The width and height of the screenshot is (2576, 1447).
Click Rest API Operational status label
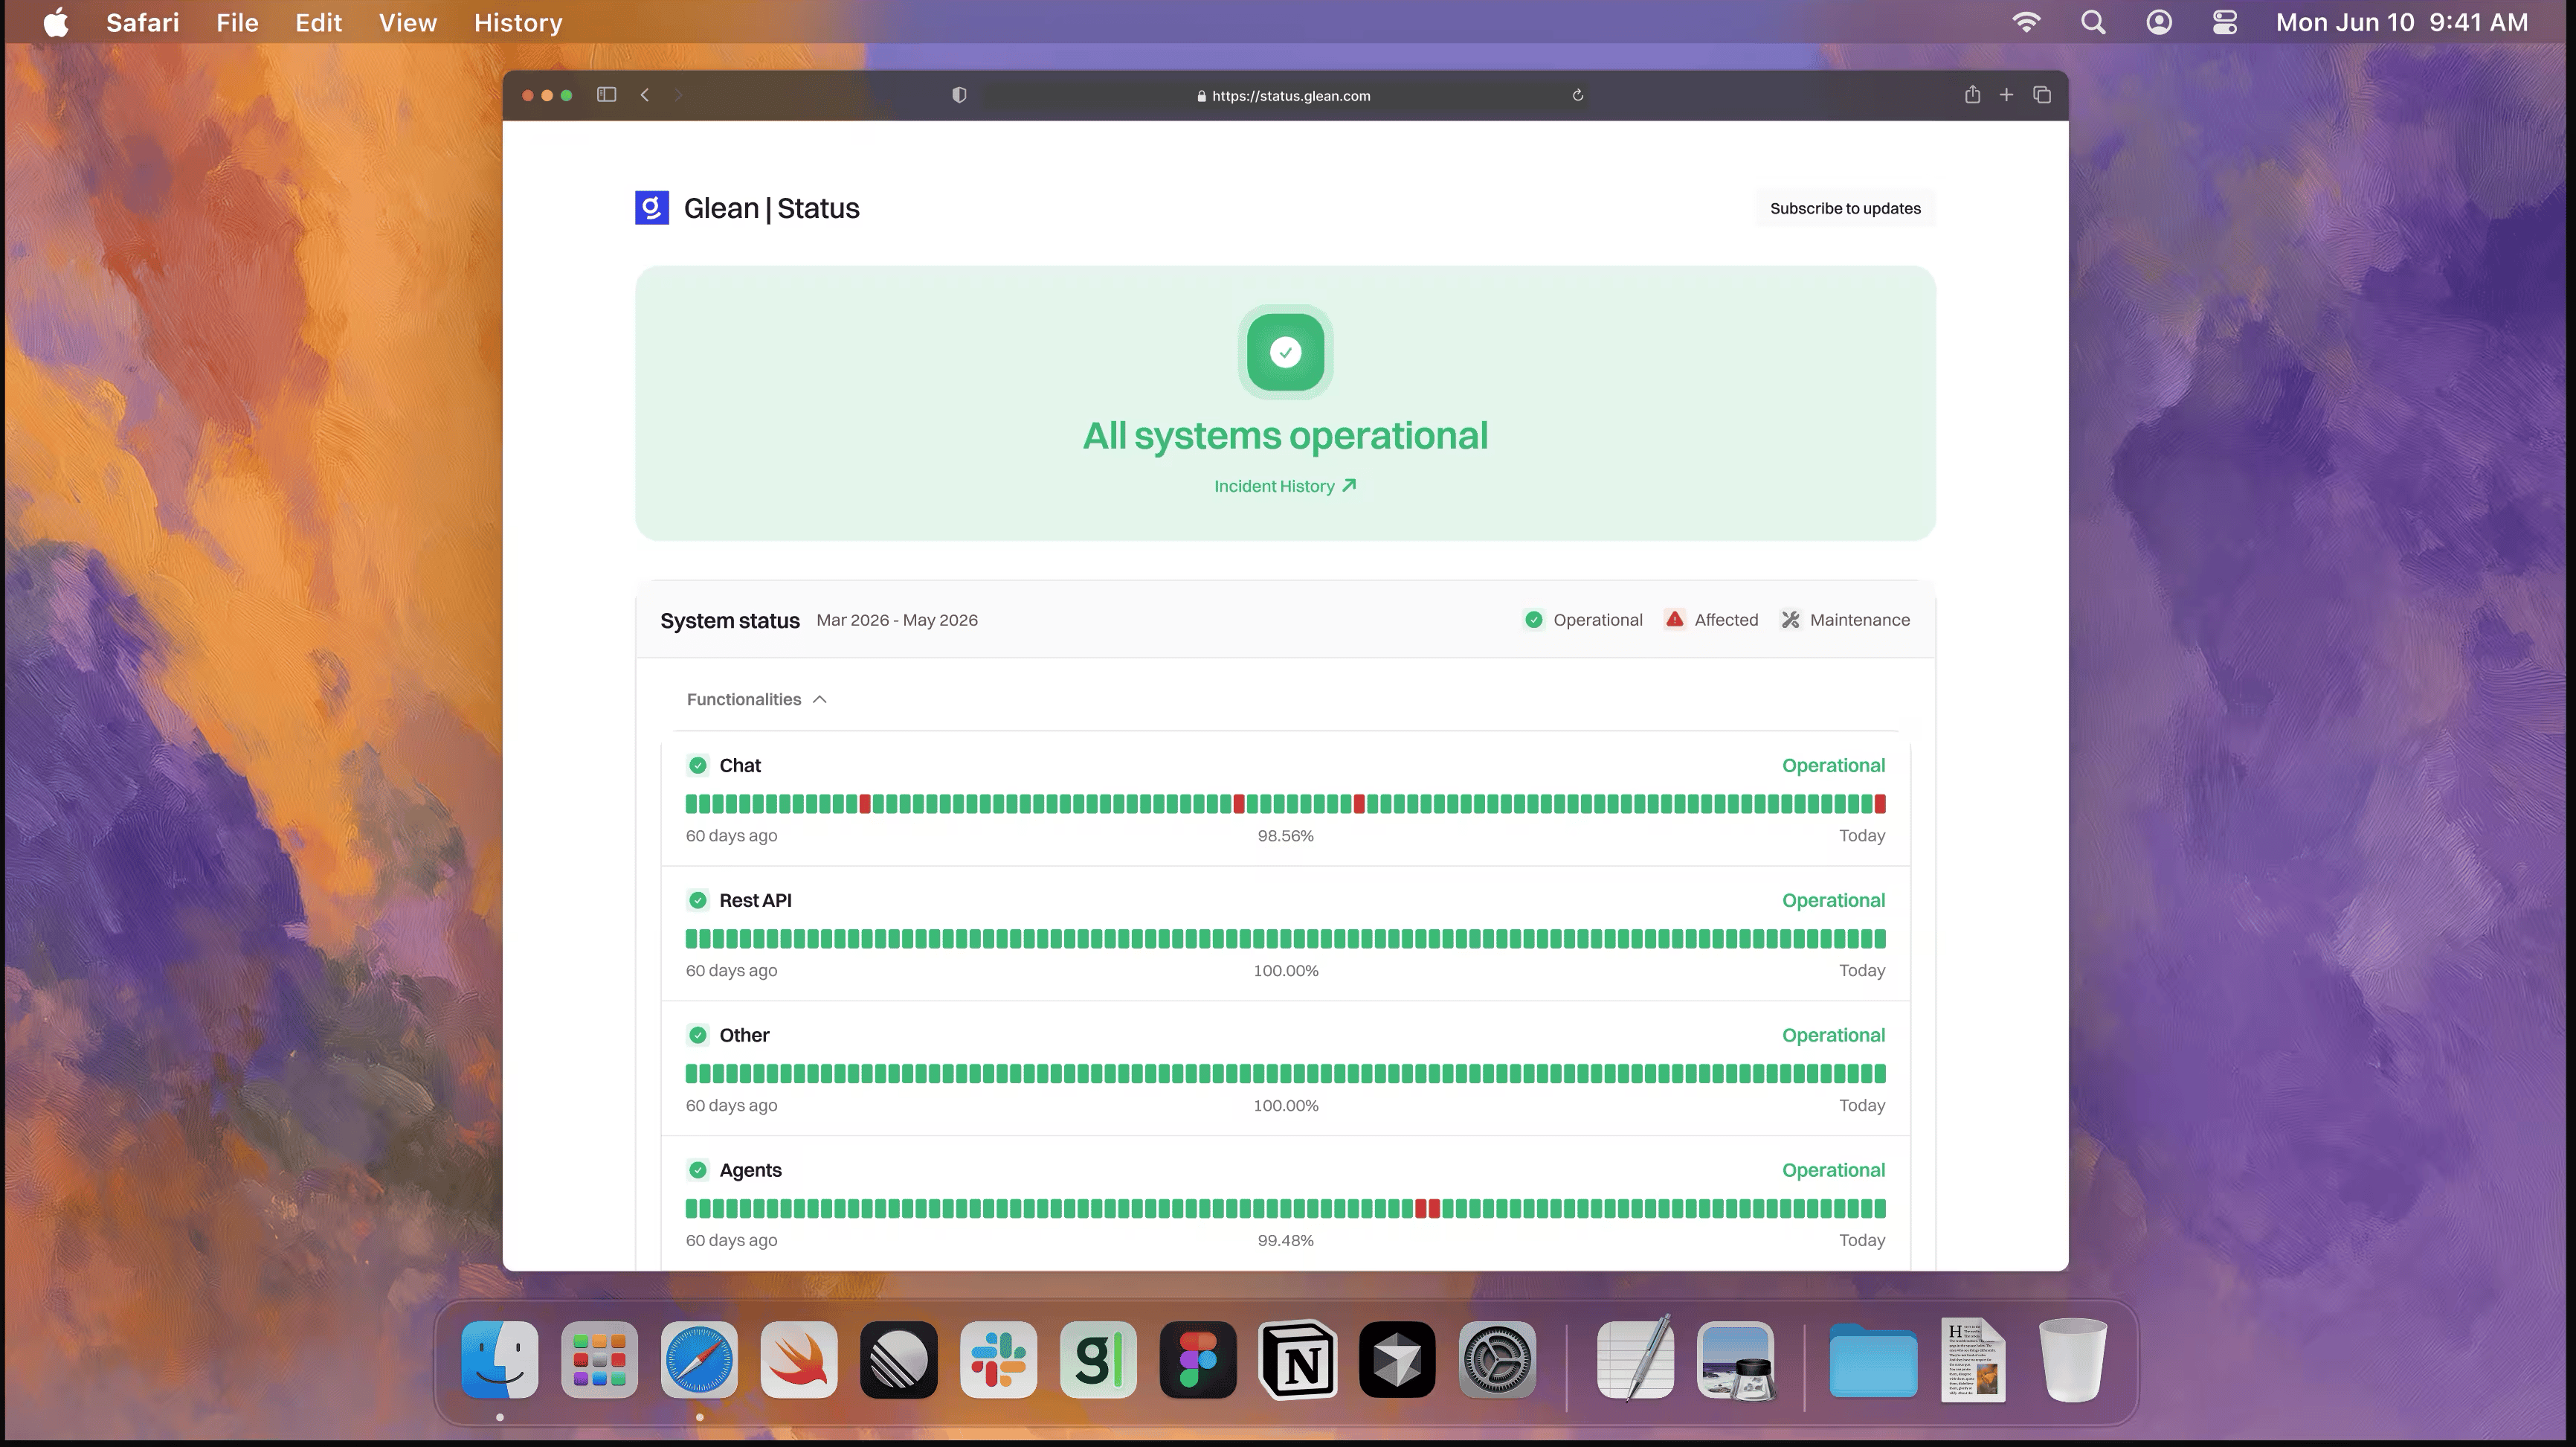(x=1833, y=901)
